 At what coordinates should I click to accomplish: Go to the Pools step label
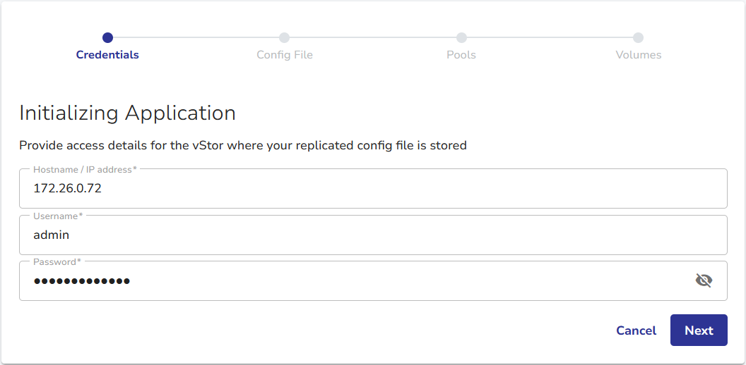click(x=461, y=55)
